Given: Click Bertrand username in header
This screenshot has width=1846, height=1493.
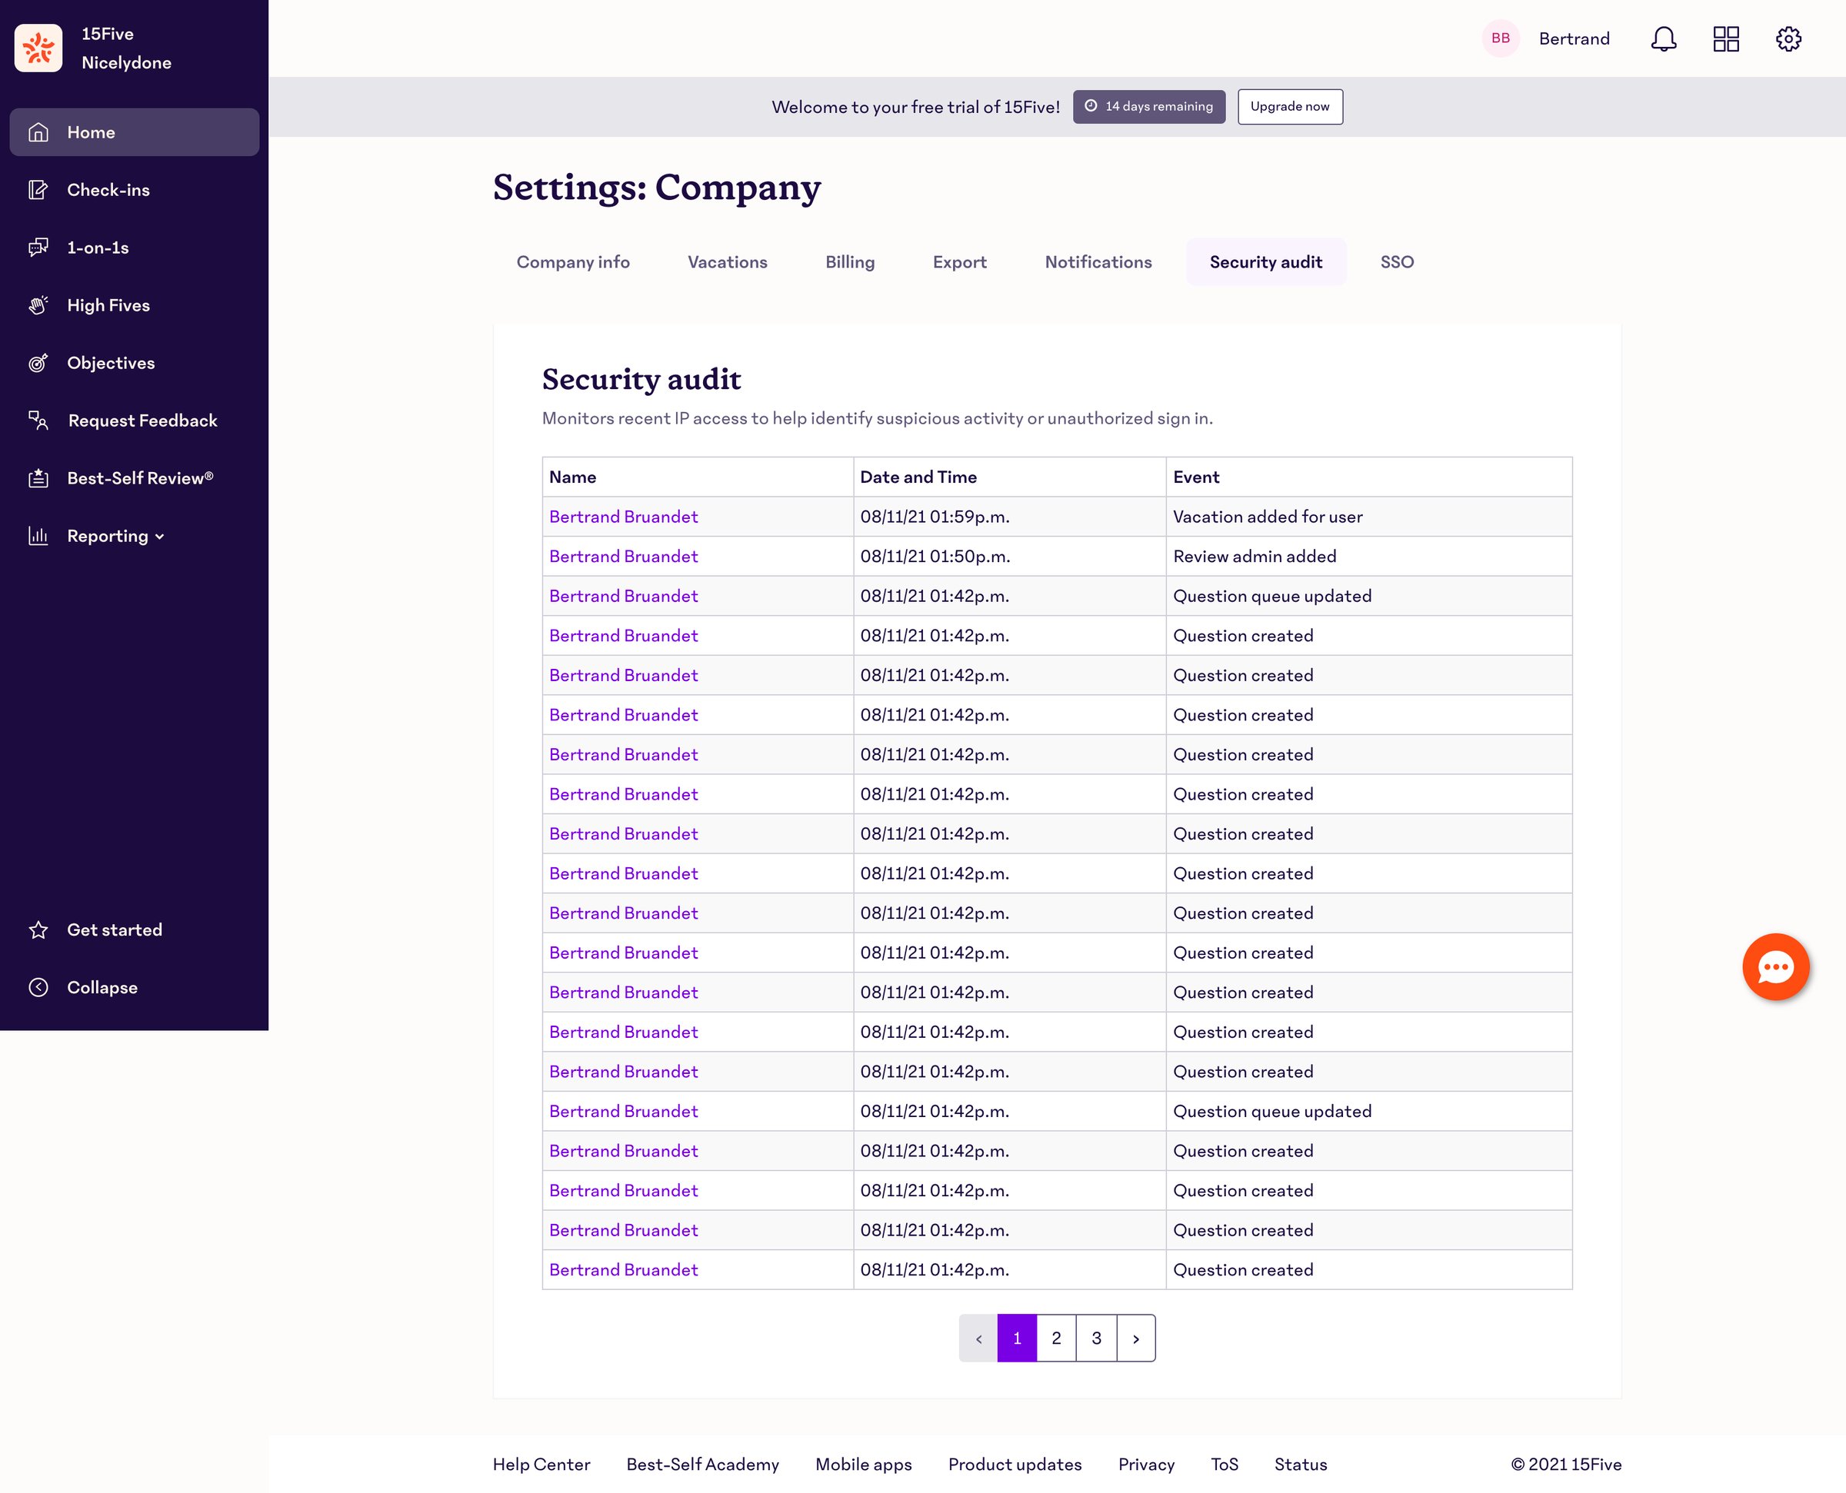Looking at the screenshot, I should pyautogui.click(x=1574, y=38).
